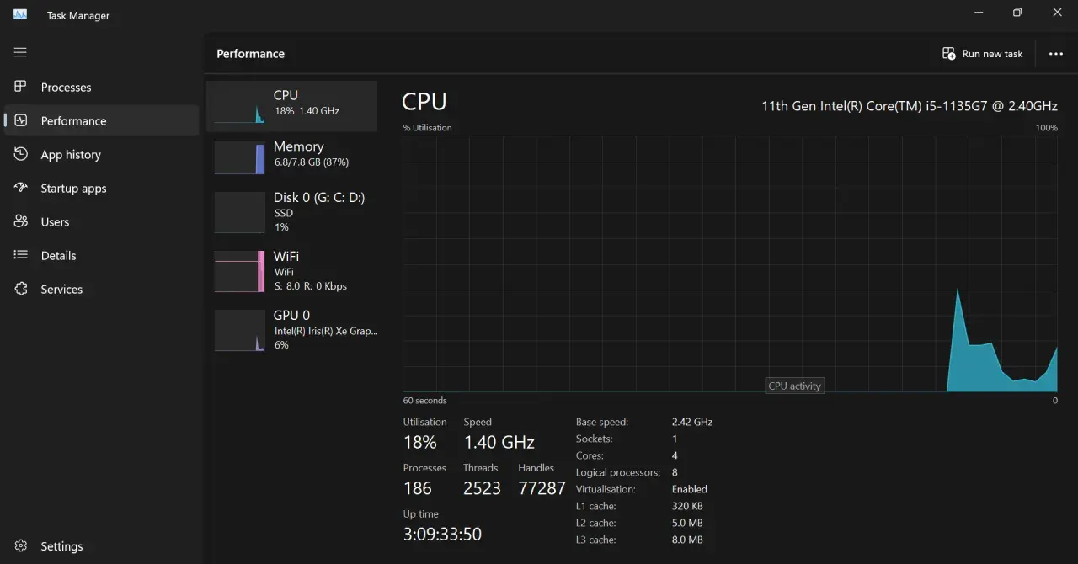The width and height of the screenshot is (1078, 564).
Task: Click the Performance page heading
Action: 250,54
